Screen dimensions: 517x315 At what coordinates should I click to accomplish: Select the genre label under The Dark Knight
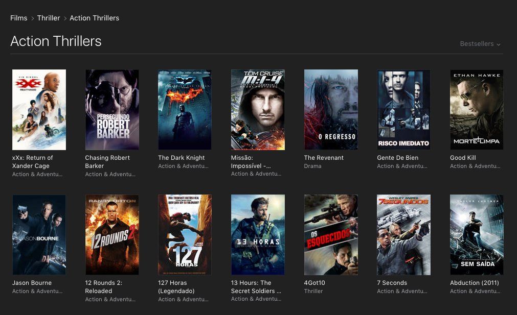tap(183, 166)
